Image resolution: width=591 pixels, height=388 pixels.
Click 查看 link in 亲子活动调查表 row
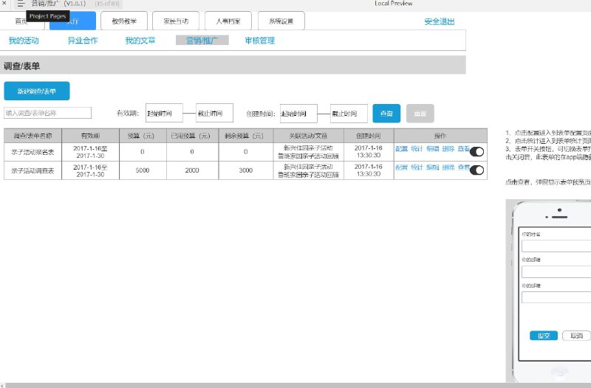coord(464,167)
